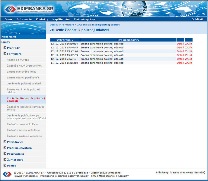This screenshot has height=181, width=208.
Task: Sort table by Vytvorená column
Action: pos(65,40)
